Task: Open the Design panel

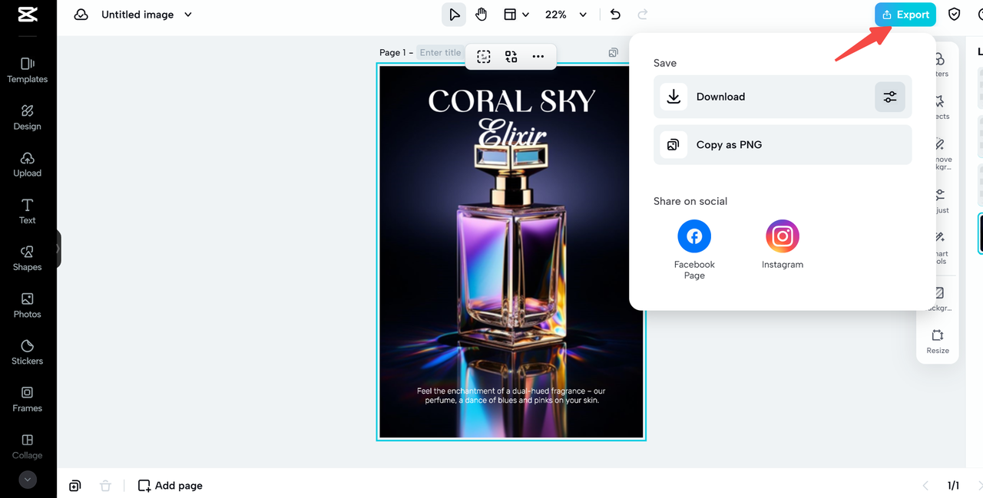Action: pyautogui.click(x=28, y=117)
